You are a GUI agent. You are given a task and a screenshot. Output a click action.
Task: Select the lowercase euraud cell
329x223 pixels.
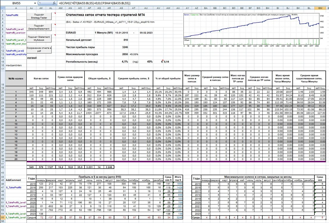pos(32,58)
